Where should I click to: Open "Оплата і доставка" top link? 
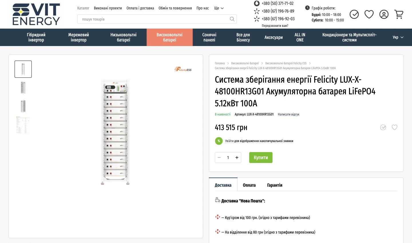[x=140, y=8]
